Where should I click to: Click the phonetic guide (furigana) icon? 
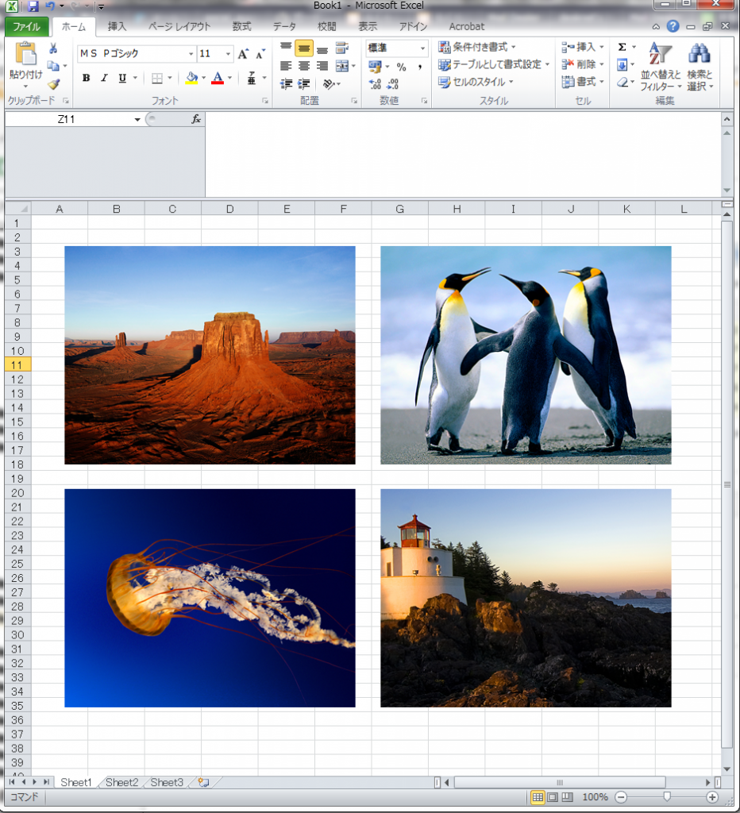tap(252, 79)
